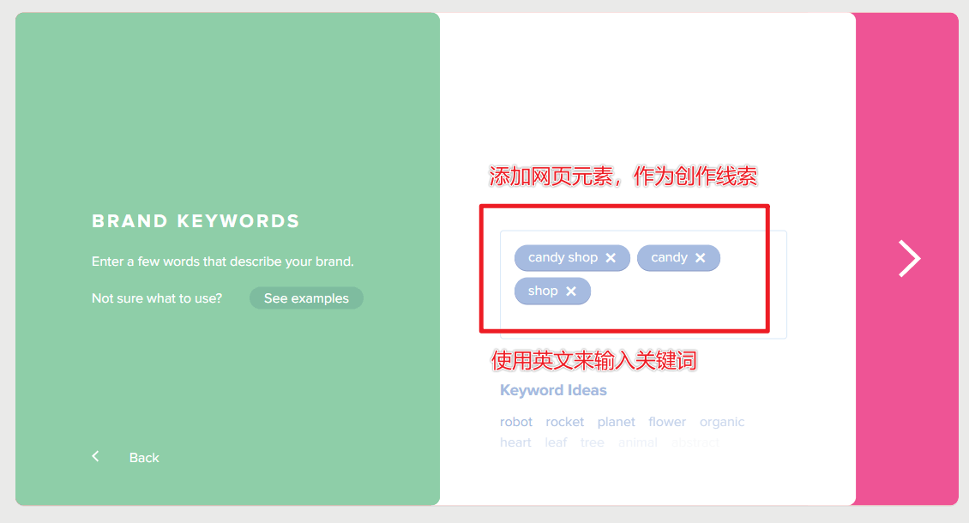Add the "flower" keyword idea
Image resolution: width=969 pixels, height=523 pixels.
click(x=667, y=421)
